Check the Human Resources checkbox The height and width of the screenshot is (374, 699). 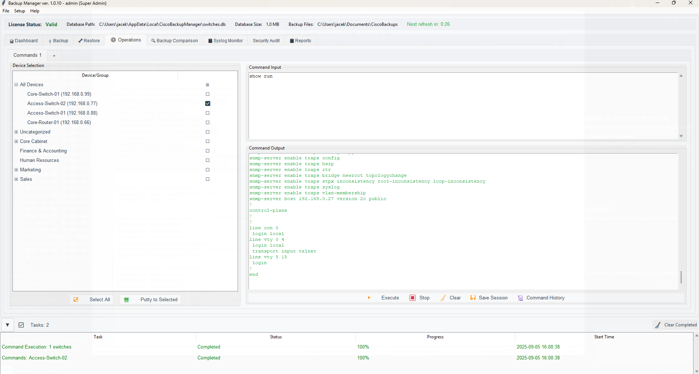point(208,160)
